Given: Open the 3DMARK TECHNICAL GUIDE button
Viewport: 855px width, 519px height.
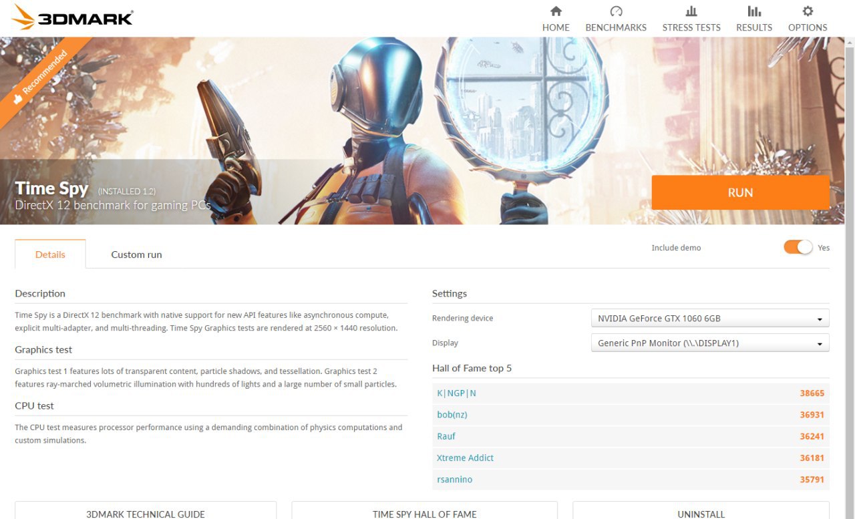Looking at the screenshot, I should click(x=146, y=512).
